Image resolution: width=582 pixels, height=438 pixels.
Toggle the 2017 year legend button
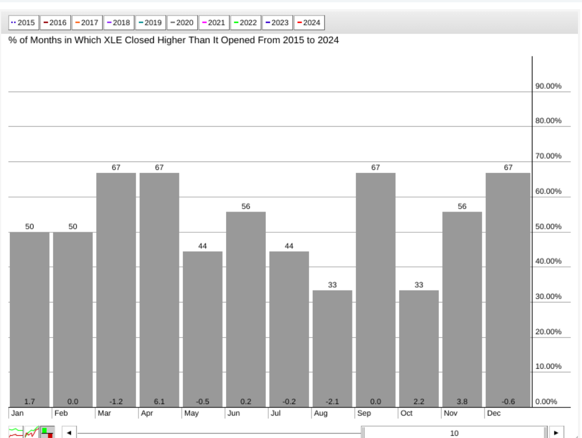point(87,22)
